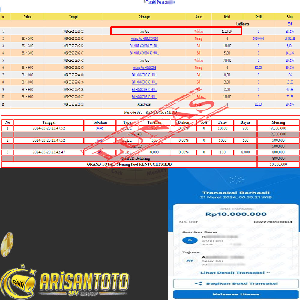Click the Last Balance value 336
This screenshot has width=300, height=300.
coord(290,24)
